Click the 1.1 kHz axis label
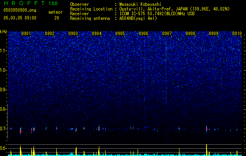 (4, 51)
